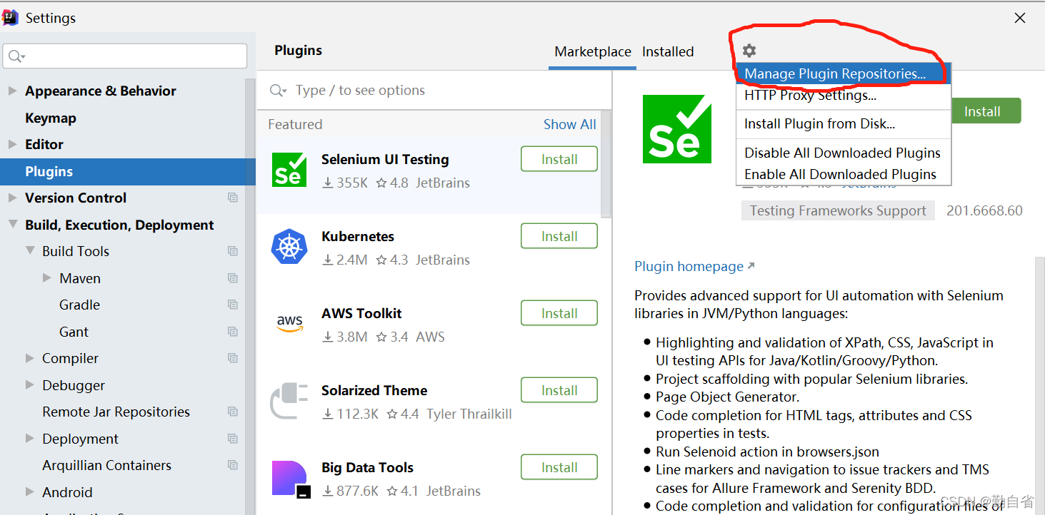This screenshot has height=515, width=1045.
Task: Click the Kubernetes plugin icon
Action: coord(289,247)
